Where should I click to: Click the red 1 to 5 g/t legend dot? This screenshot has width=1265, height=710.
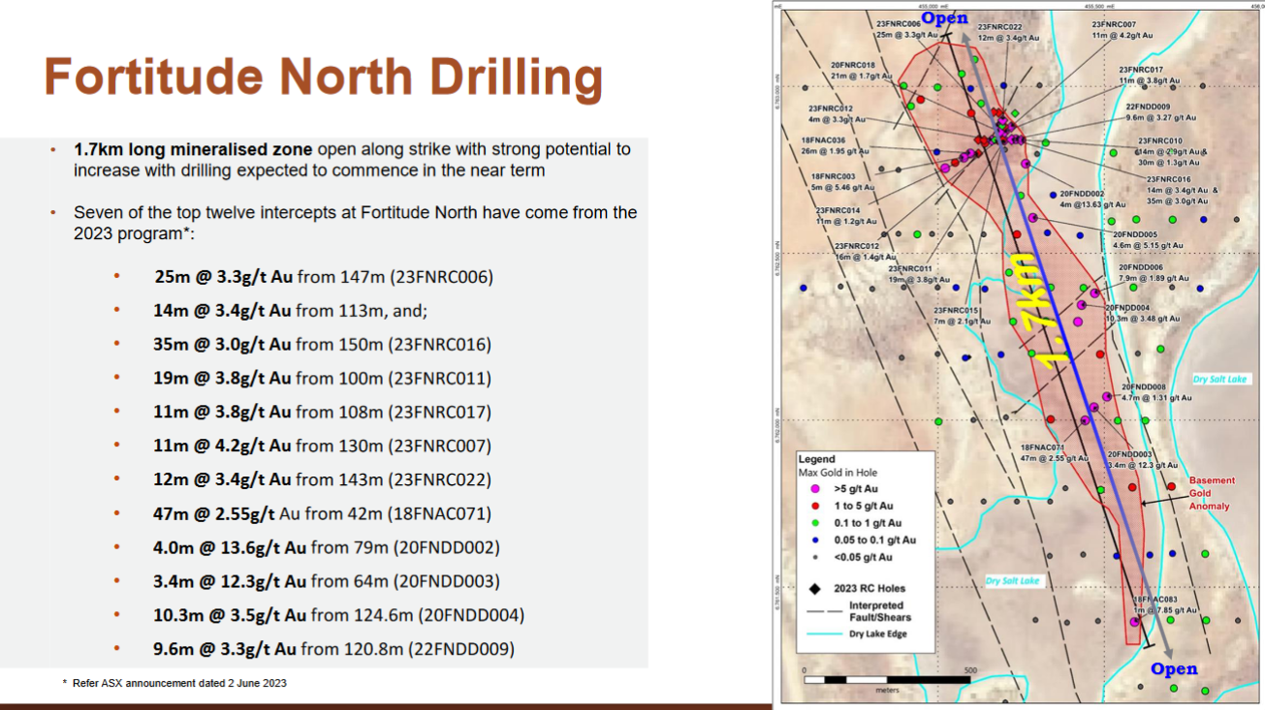tap(813, 507)
